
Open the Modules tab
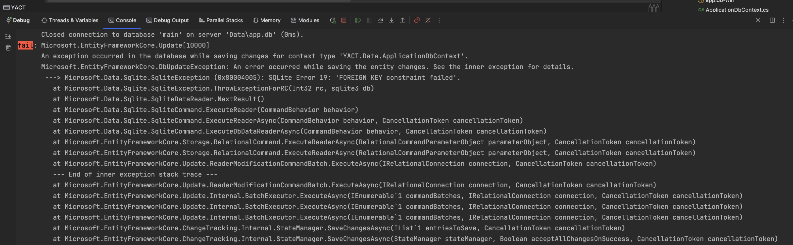point(305,20)
